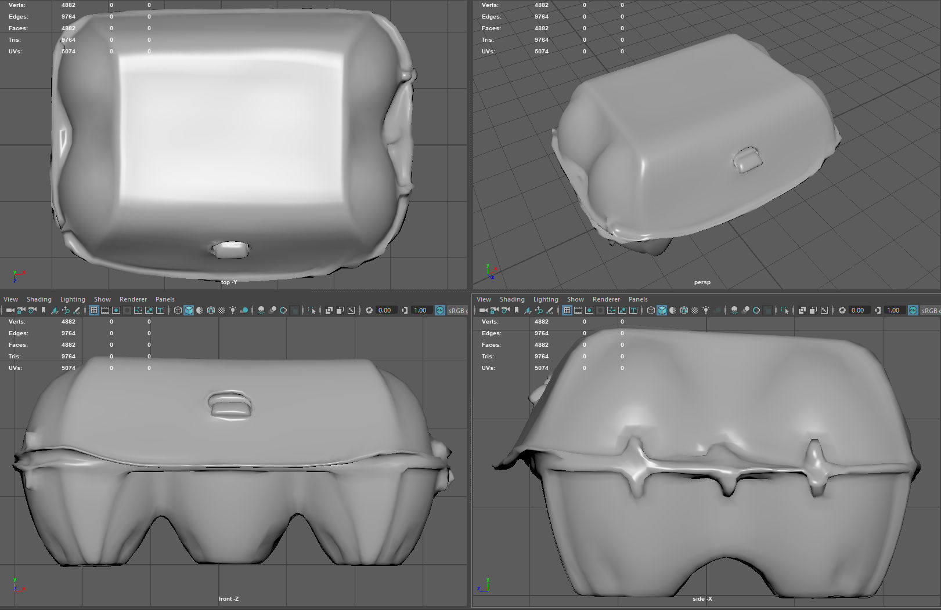Image resolution: width=941 pixels, height=610 pixels.
Task: Click Textured checker icon in side view toolbar
Action: coord(695,310)
